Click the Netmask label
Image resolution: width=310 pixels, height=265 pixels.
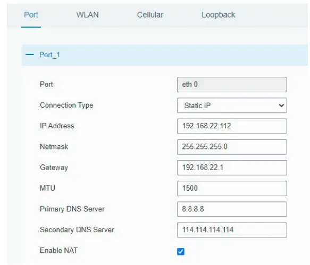click(x=54, y=147)
